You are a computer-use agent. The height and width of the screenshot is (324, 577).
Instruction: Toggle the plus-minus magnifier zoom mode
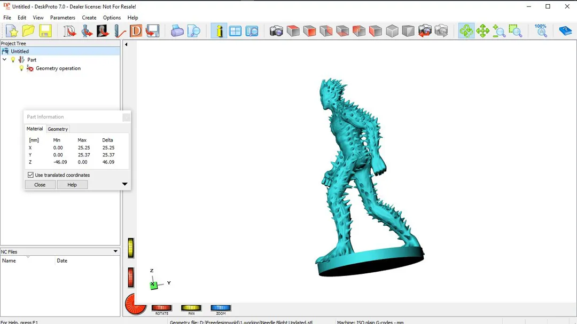pos(499,31)
